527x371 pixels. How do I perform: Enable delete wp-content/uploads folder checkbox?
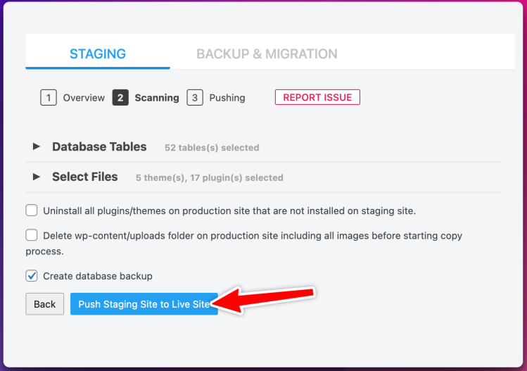(32, 234)
